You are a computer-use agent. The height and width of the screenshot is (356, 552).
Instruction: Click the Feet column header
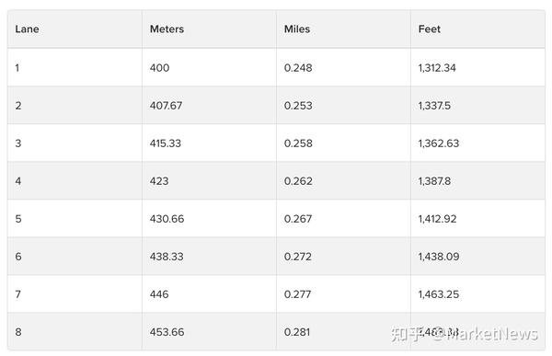[430, 29]
